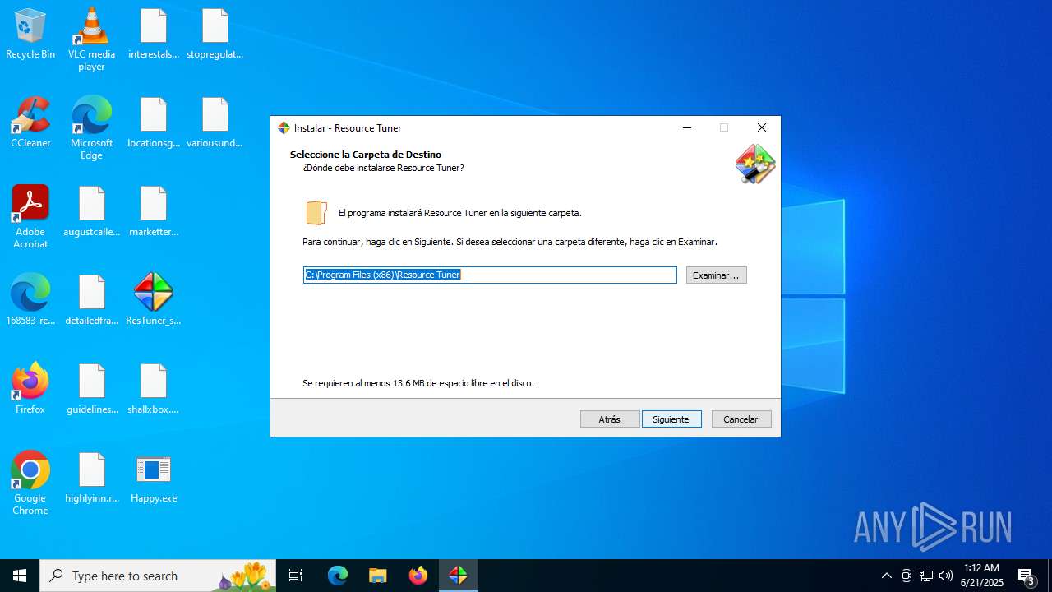This screenshot has width=1052, height=592.
Task: Open File Explorer from taskbar
Action: pos(378,576)
